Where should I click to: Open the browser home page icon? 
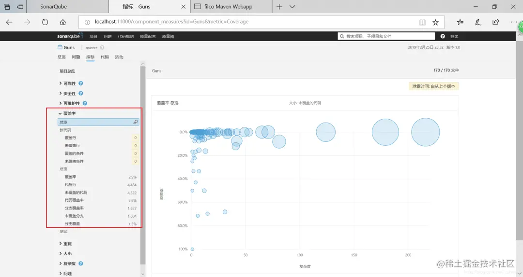click(x=62, y=22)
